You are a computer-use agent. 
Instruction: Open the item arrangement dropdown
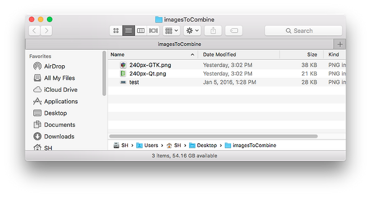[171, 31]
